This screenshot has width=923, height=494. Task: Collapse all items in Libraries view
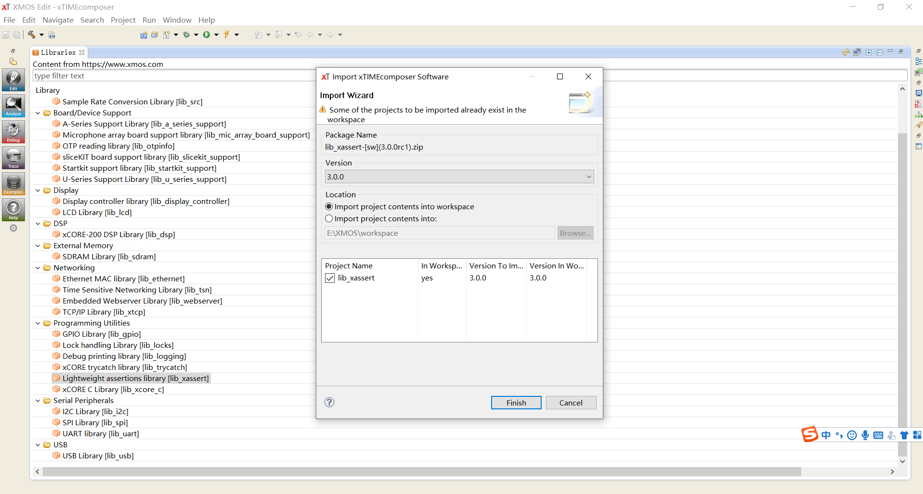(x=880, y=52)
